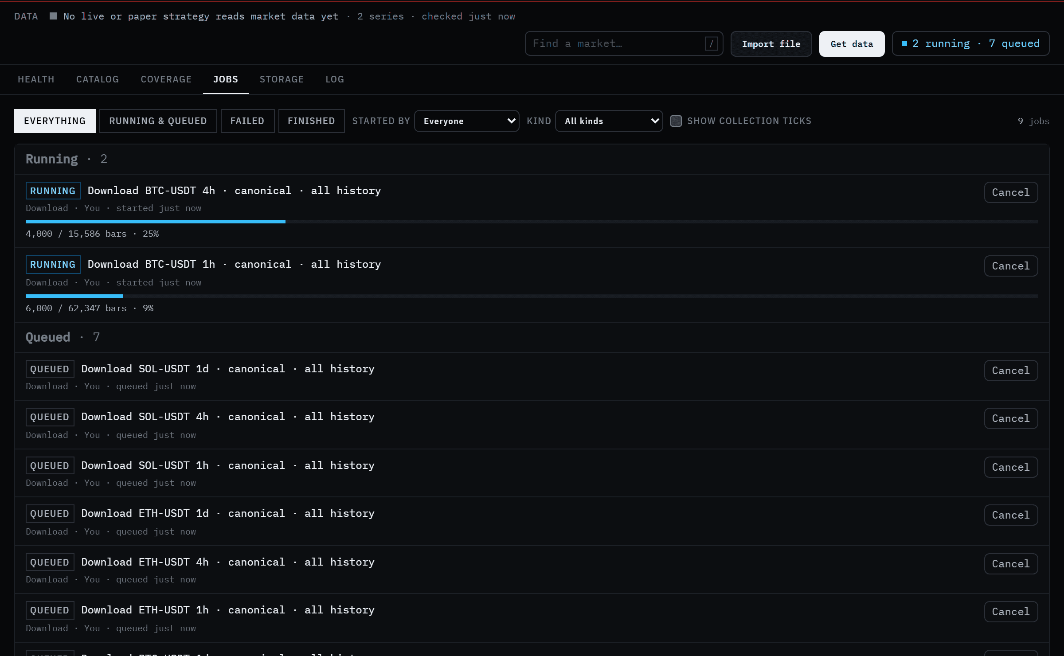Focus the Find a market search field

(624, 43)
